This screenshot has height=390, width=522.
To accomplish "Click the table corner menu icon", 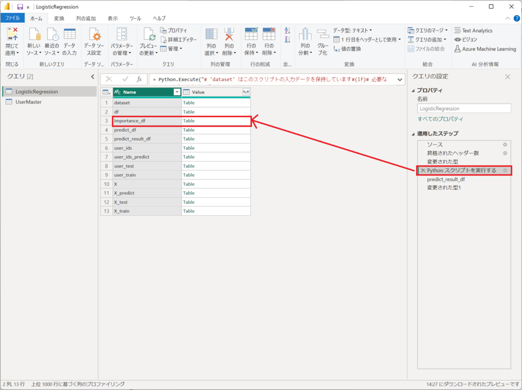I will tap(107, 92).
